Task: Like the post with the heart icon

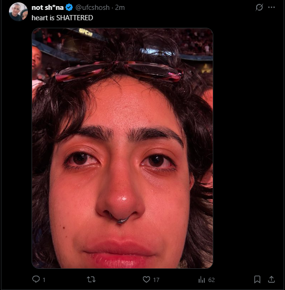Action: pos(146,279)
